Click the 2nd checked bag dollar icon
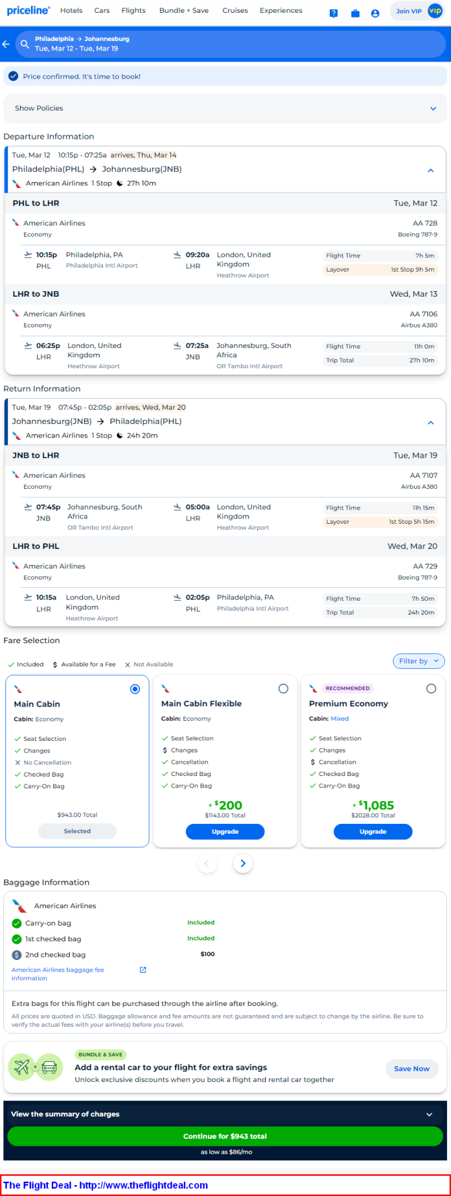Viewport: 451px width, 1196px height. [17, 955]
